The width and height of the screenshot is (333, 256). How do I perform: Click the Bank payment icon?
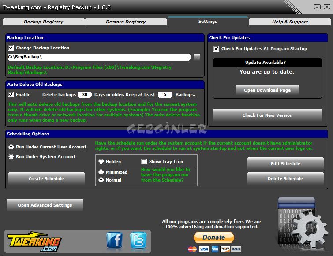[236, 249]
